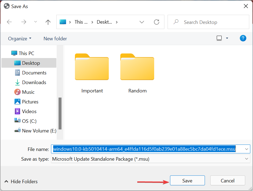Viewport: 253px width, 191px height.
Task: Click the Documents page icon
Action: pyautogui.click(x=17, y=73)
